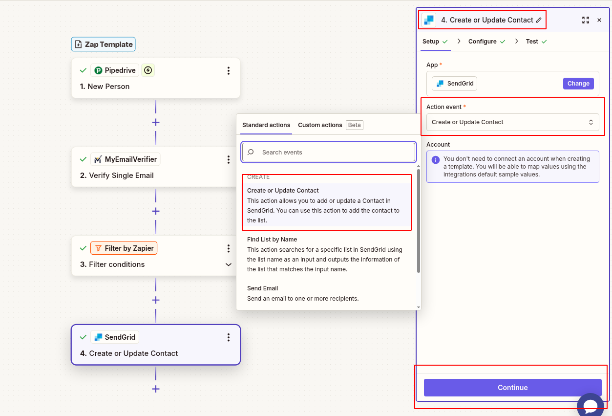Expand the Filter conditions step chevron
The width and height of the screenshot is (612, 416).
click(x=228, y=264)
